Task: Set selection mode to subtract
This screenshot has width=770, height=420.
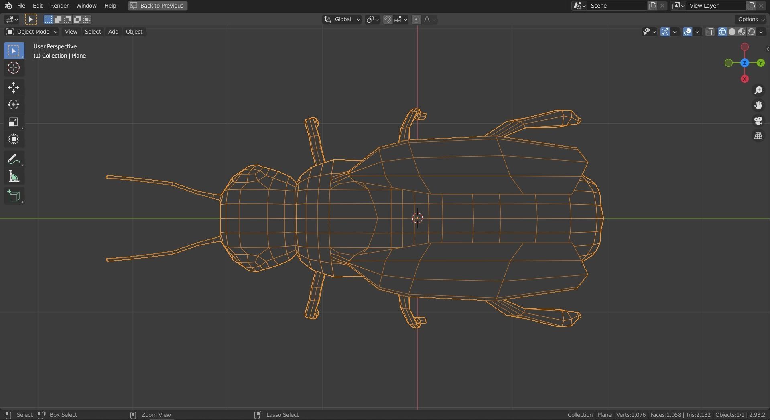Action: (x=67, y=19)
